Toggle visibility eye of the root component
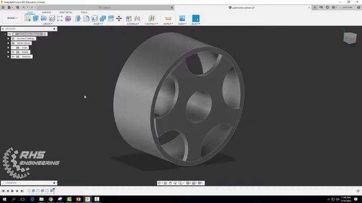This screenshot has width=362, height=203. point(10,34)
